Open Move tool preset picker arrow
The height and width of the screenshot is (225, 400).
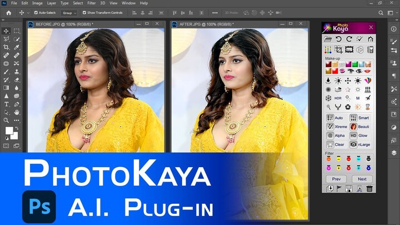coord(28,13)
